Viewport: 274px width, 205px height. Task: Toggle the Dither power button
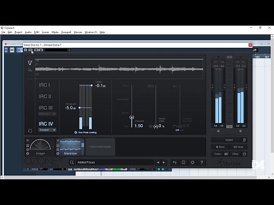(x=244, y=154)
